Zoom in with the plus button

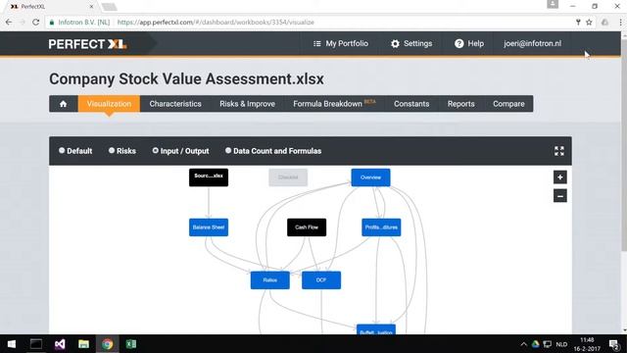point(559,177)
